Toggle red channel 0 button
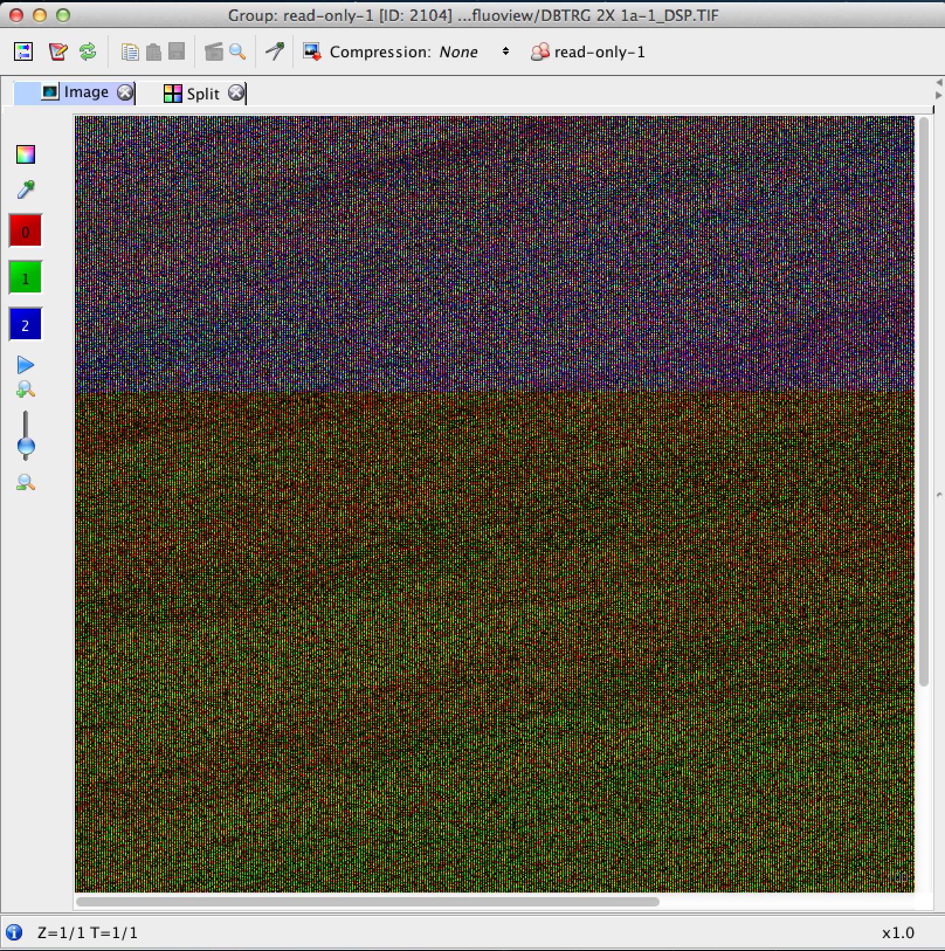945x951 pixels. [26, 232]
